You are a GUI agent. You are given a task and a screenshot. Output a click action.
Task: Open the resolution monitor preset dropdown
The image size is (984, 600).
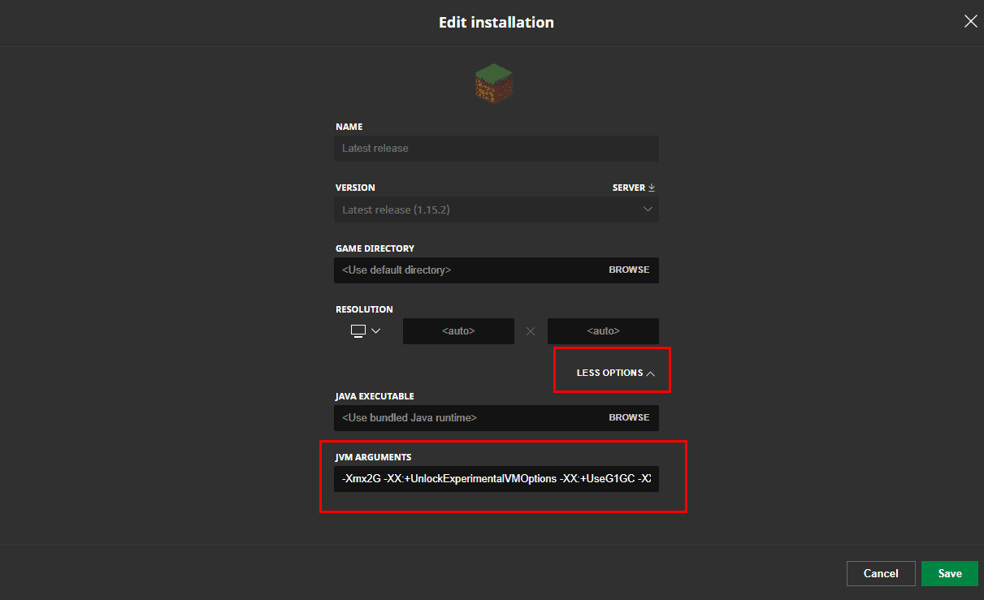point(366,330)
